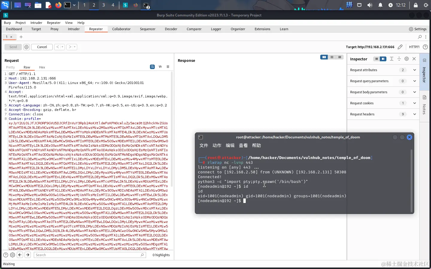The height and width of the screenshot is (269, 431).
Task: Add a new Repeater tab
Action: [x=21, y=37]
